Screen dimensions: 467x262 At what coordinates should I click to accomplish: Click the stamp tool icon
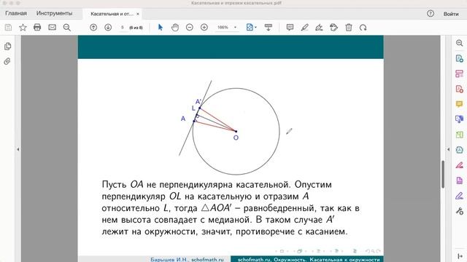pyautogui.click(x=334, y=28)
